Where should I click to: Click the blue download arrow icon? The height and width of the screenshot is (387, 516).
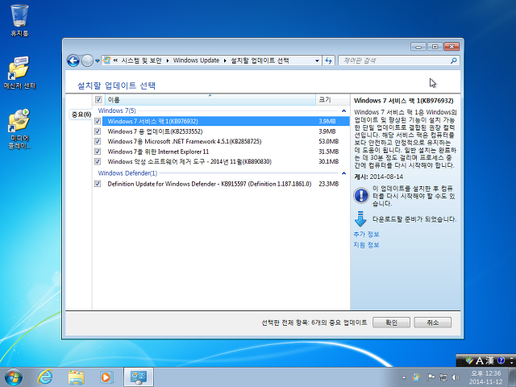tap(360, 218)
